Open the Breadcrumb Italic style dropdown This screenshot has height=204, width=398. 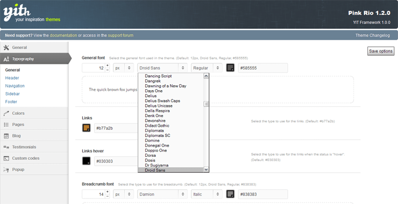pos(207,194)
